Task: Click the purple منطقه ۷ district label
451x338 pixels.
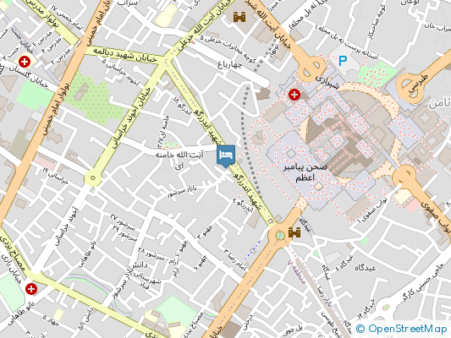Action: pyautogui.click(x=297, y=272)
